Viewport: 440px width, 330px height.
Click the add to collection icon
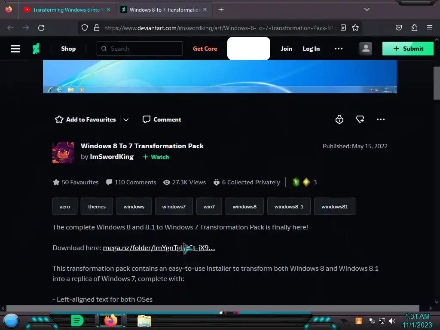click(360, 119)
